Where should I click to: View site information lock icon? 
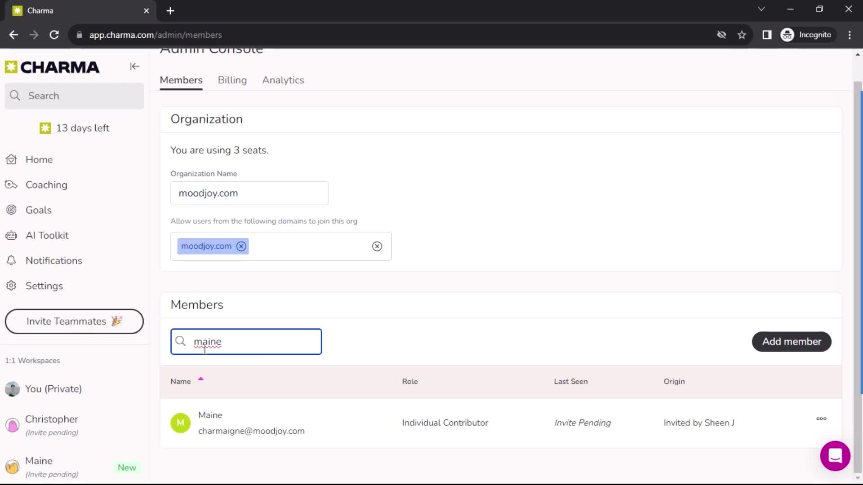coord(80,35)
